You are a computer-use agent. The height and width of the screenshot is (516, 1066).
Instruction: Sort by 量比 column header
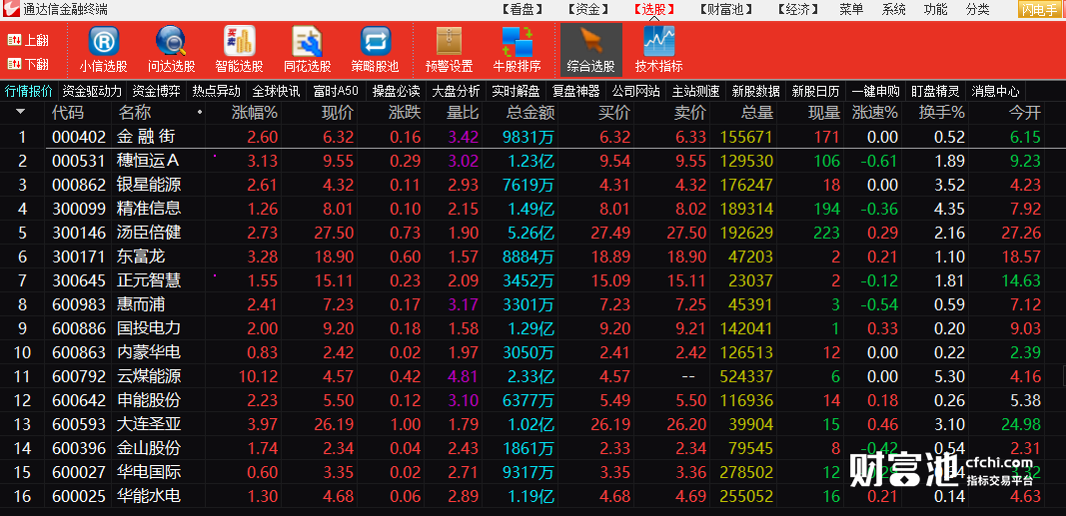tap(463, 113)
